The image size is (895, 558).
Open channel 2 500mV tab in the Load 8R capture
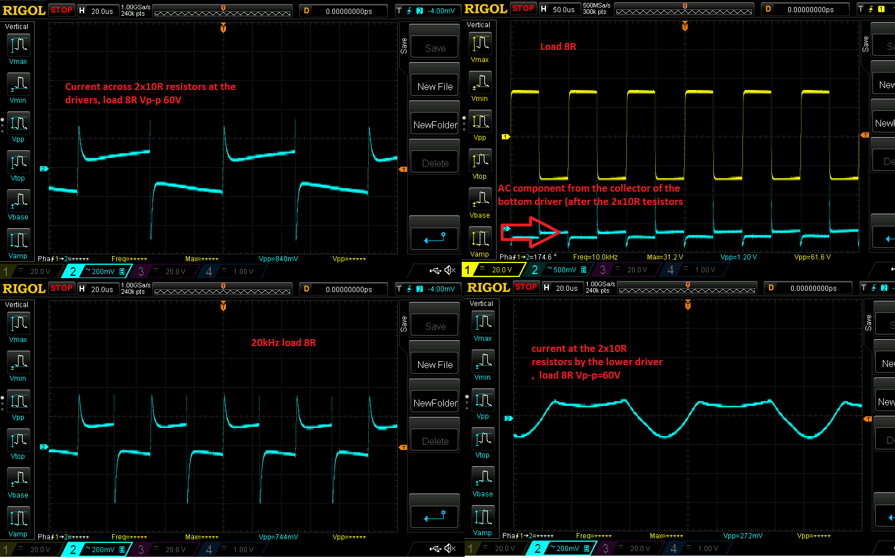click(x=558, y=269)
